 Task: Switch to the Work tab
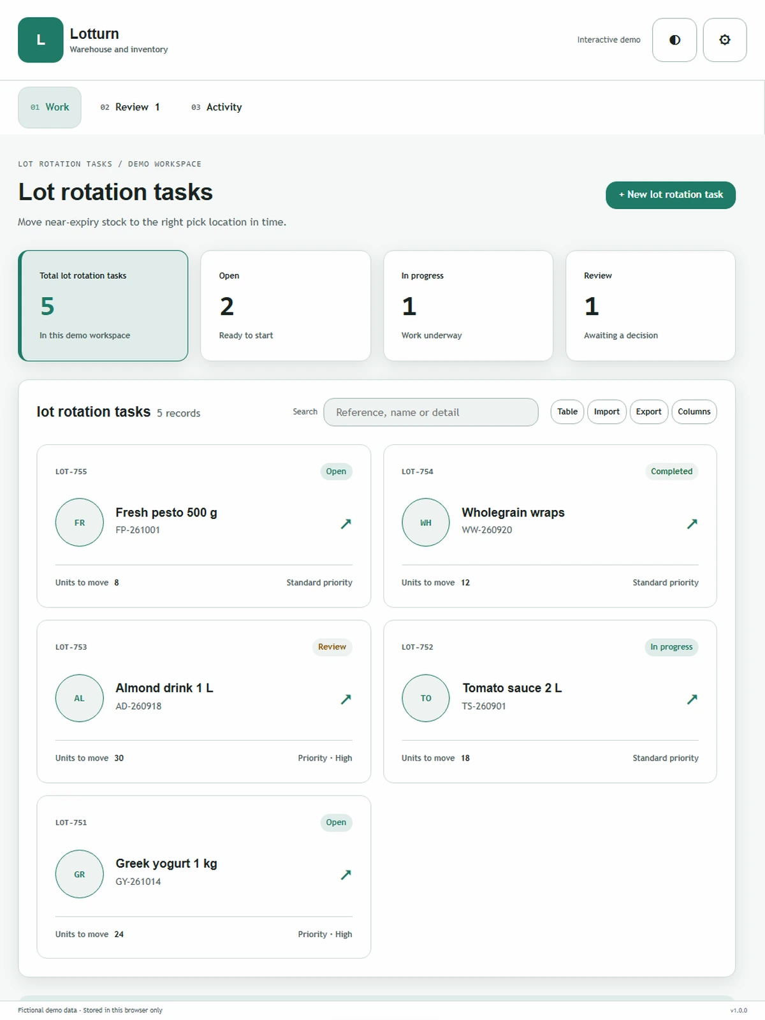(x=50, y=107)
